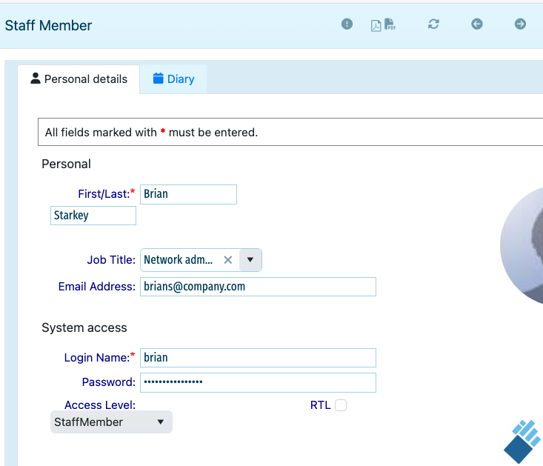Click the Last name field containing Starkey
The image size is (543, 466).
[x=93, y=216]
